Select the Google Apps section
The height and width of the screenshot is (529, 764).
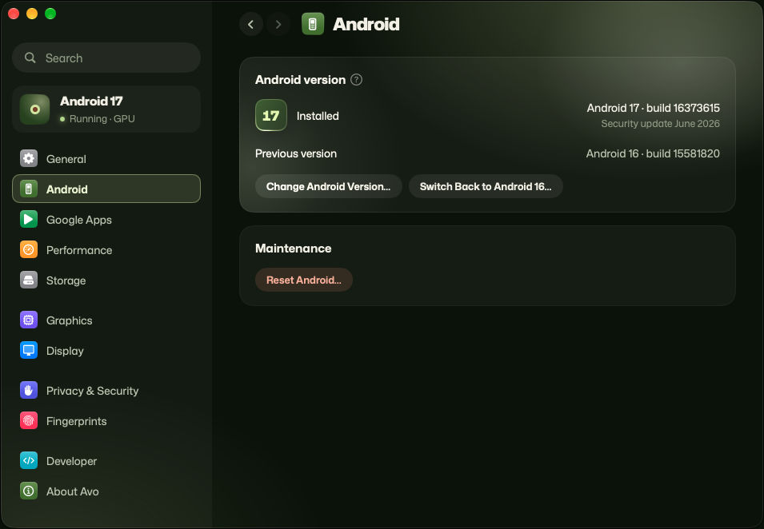(x=106, y=220)
